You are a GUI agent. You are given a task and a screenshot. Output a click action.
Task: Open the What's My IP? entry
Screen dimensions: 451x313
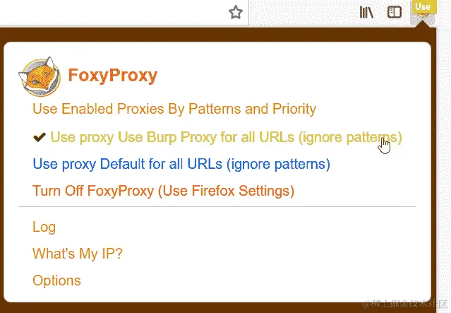pos(78,254)
